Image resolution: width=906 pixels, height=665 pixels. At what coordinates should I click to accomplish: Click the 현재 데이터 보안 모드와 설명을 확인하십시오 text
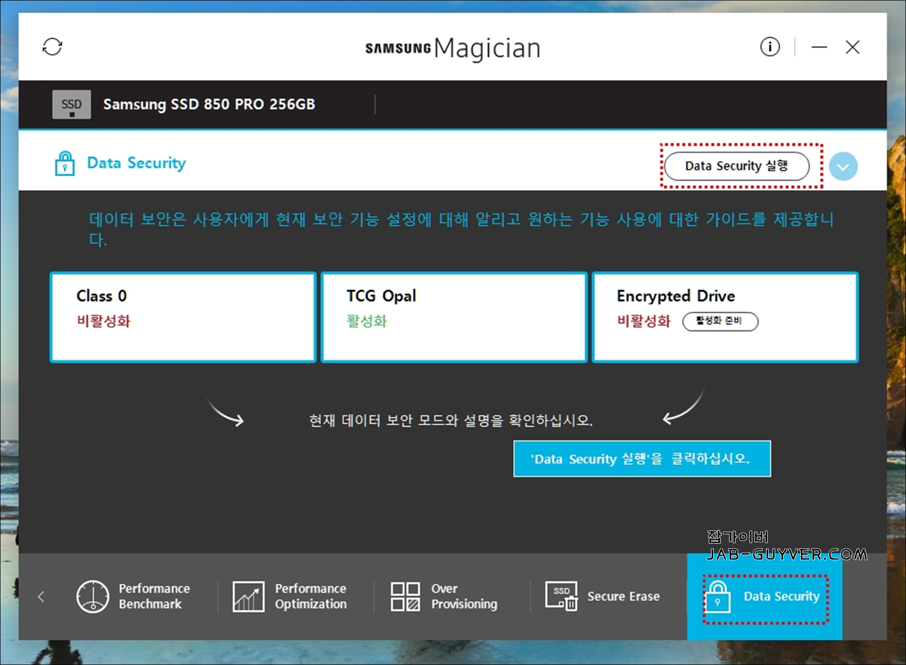coord(451,420)
